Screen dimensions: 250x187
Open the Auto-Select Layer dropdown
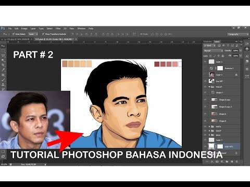(x=33, y=34)
